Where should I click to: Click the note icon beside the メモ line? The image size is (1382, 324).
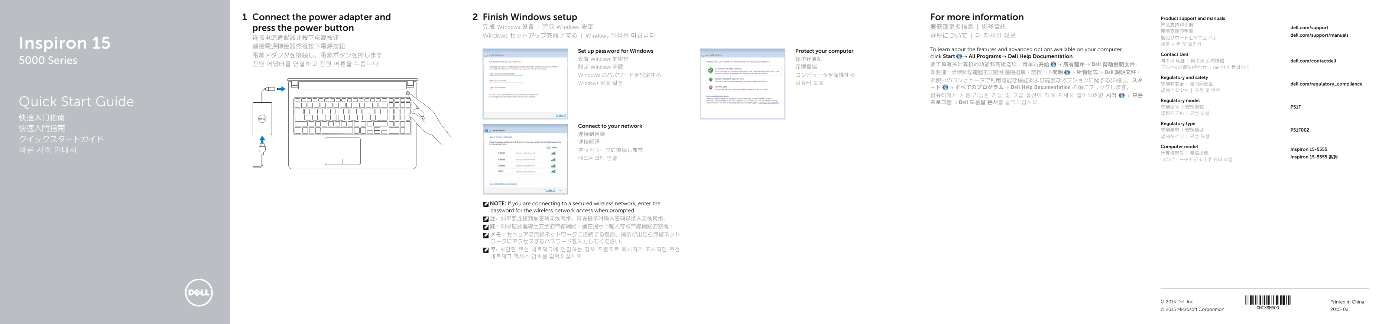point(486,235)
